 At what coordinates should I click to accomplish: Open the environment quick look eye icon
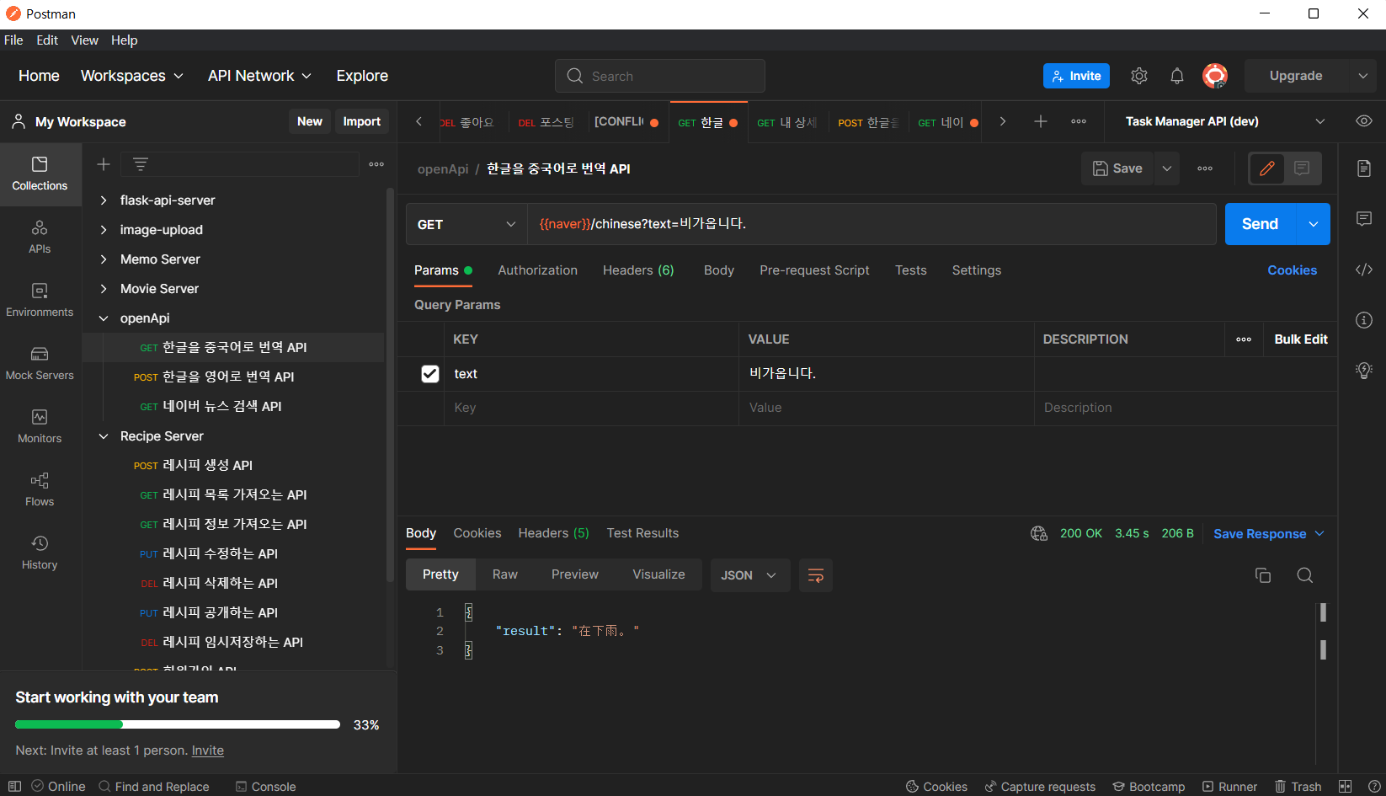click(1364, 121)
